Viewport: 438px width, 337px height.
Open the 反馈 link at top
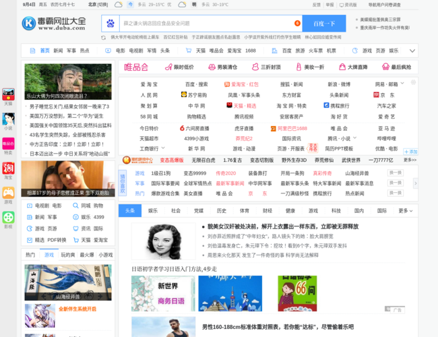click(x=316, y=5)
